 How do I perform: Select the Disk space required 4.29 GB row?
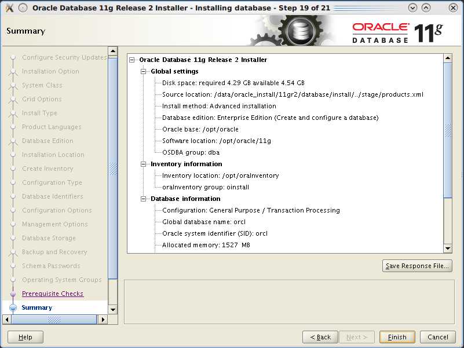point(233,83)
